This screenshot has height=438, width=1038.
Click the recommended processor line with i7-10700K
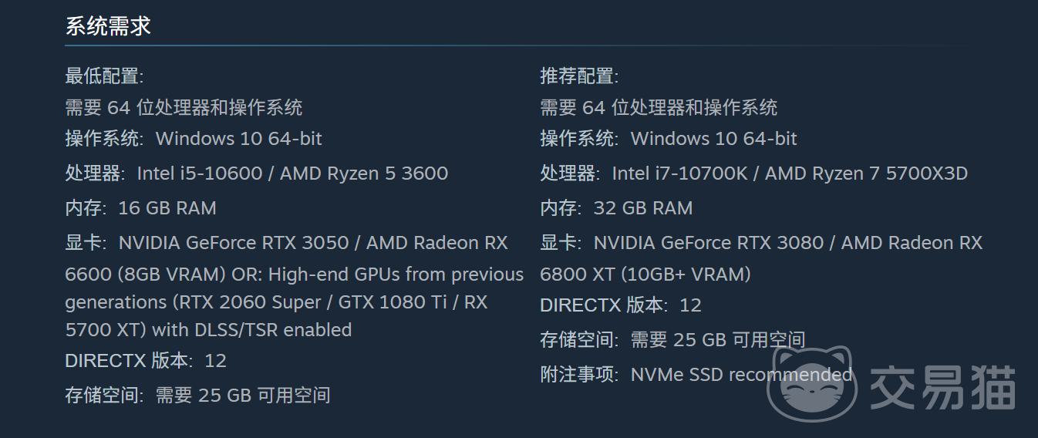[x=753, y=174]
